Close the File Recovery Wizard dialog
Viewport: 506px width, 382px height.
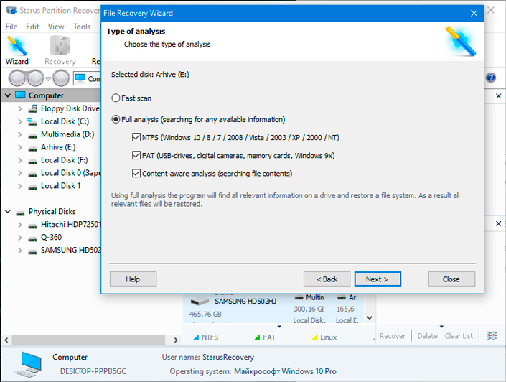(474, 13)
